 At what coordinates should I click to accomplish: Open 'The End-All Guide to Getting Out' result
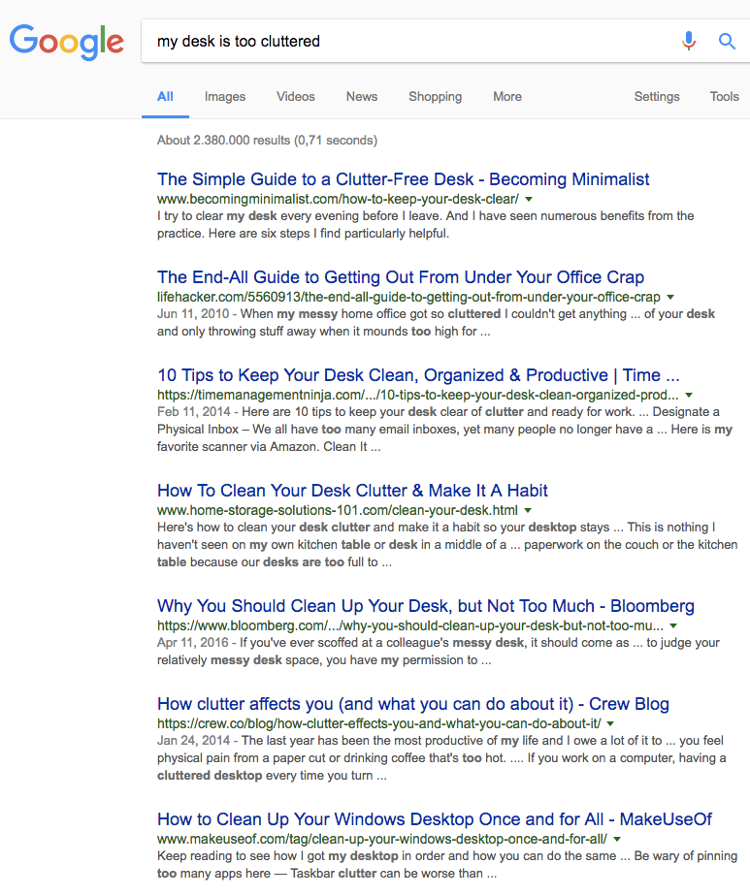(x=401, y=277)
